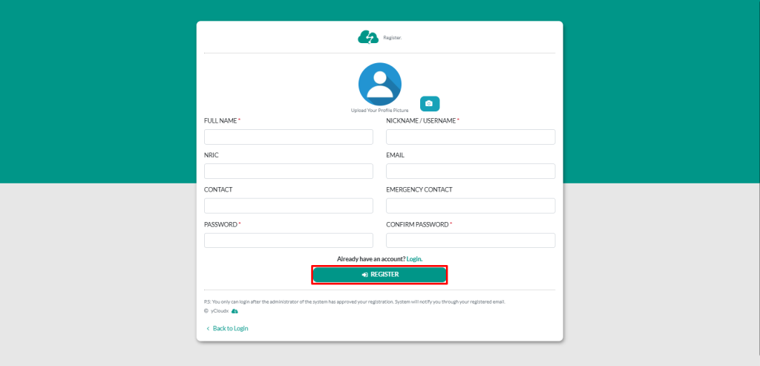This screenshot has height=366, width=760.
Task: Click into the Email field
Action: pos(471,171)
